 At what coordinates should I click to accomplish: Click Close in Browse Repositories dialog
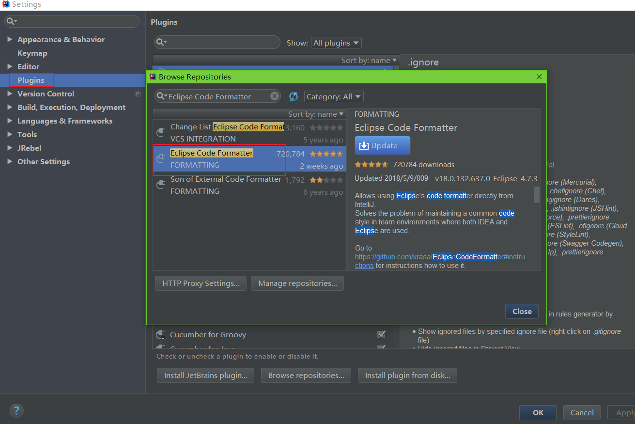point(522,311)
